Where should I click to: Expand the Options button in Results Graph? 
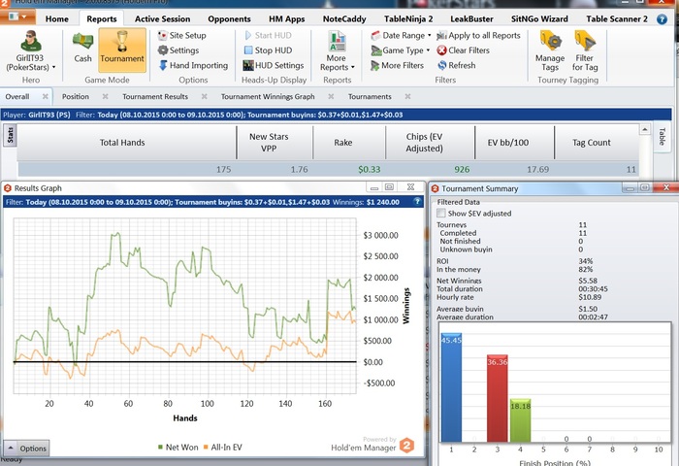(27, 449)
